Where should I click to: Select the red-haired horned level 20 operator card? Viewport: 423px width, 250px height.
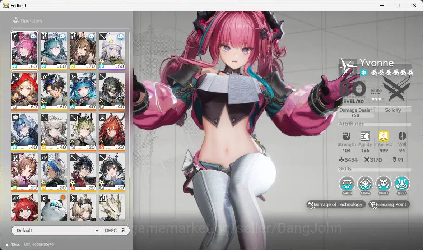click(112, 132)
